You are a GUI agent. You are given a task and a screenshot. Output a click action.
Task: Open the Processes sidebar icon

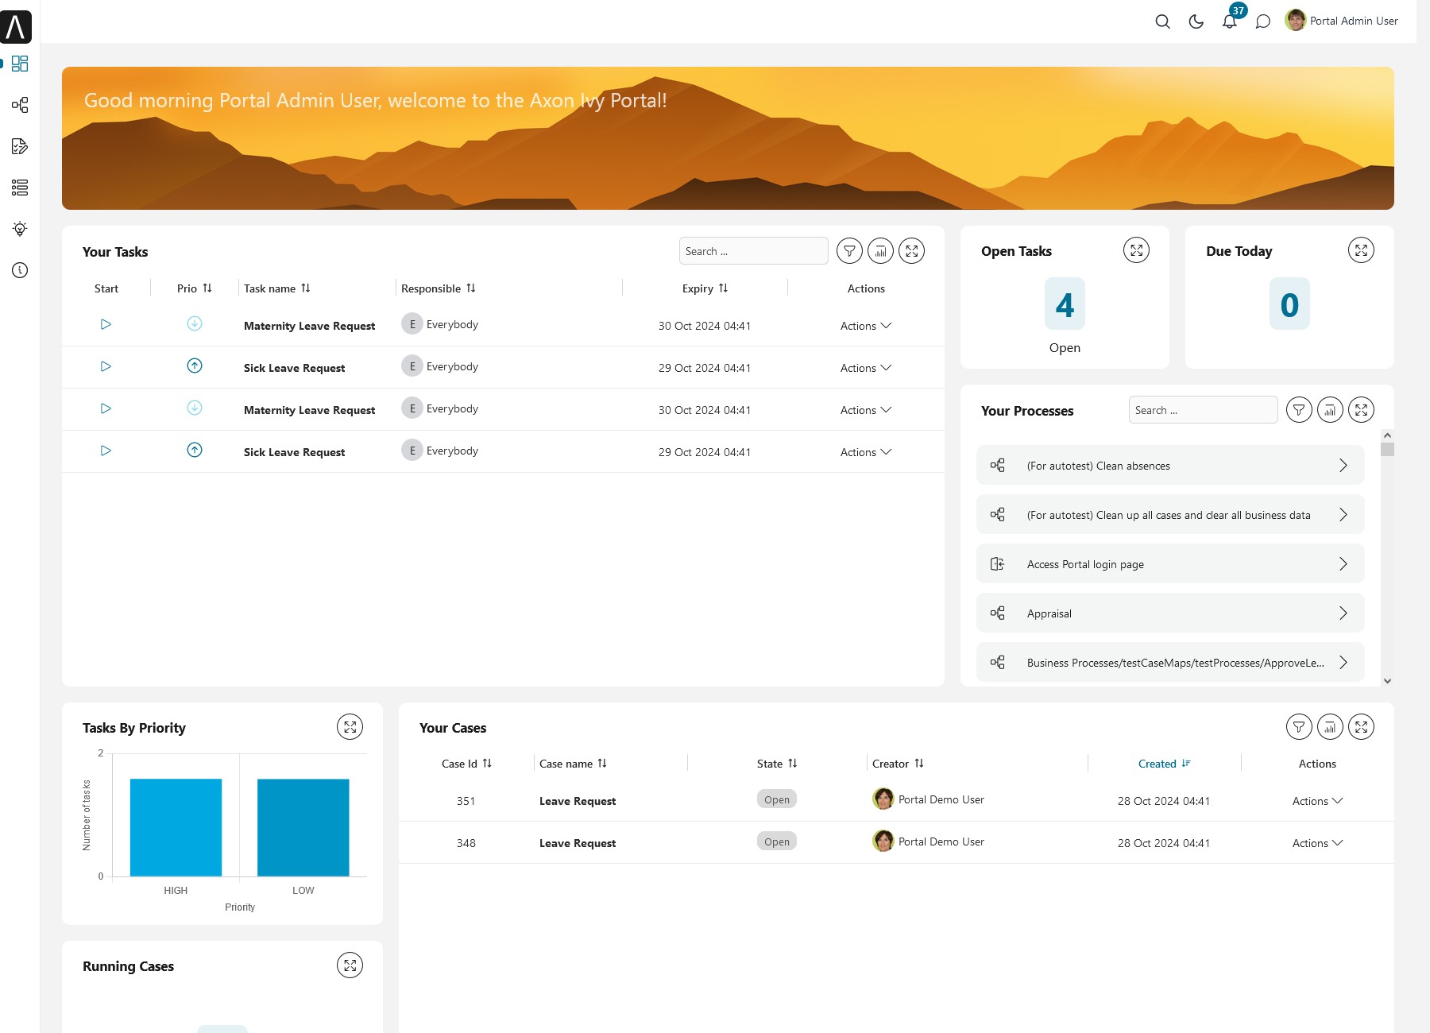[x=20, y=105]
